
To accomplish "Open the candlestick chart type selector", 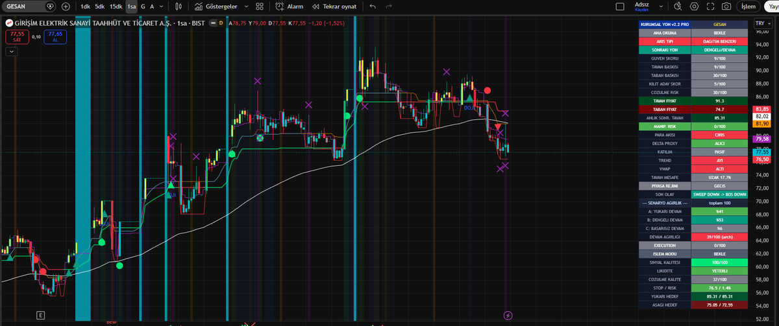I will (179, 6).
